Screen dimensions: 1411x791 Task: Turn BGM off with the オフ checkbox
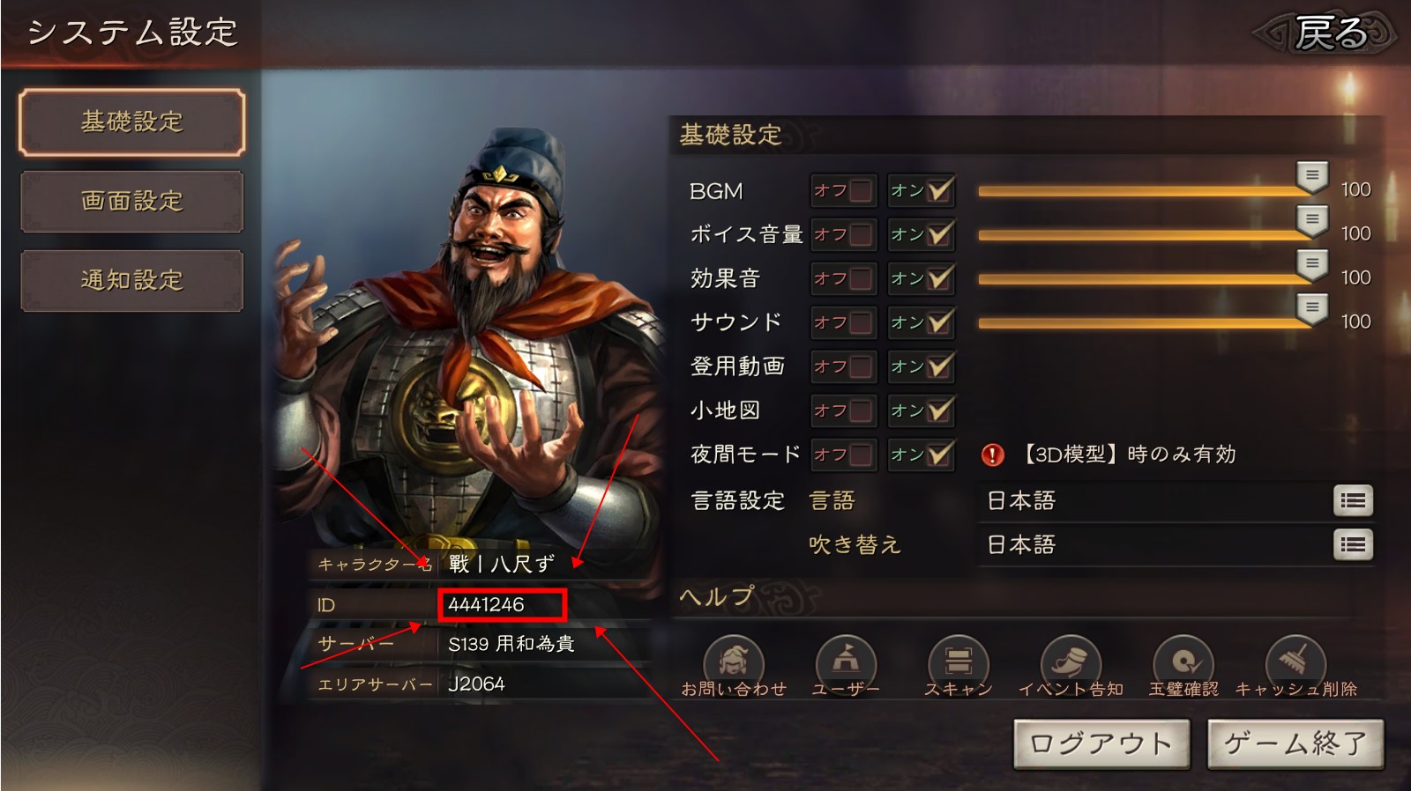843,190
